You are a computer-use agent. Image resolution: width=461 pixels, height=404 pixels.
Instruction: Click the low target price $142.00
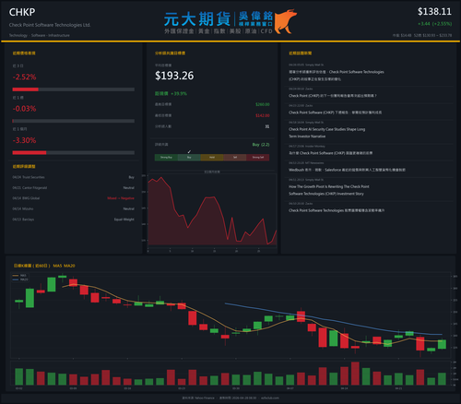pos(263,115)
